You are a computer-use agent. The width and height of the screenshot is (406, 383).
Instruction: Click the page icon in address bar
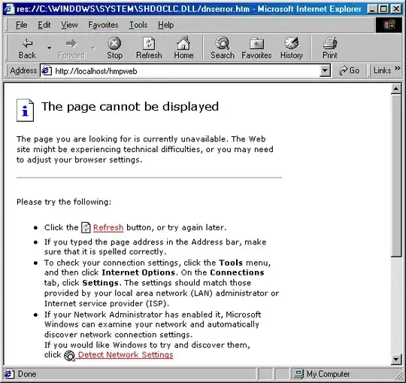pos(47,71)
